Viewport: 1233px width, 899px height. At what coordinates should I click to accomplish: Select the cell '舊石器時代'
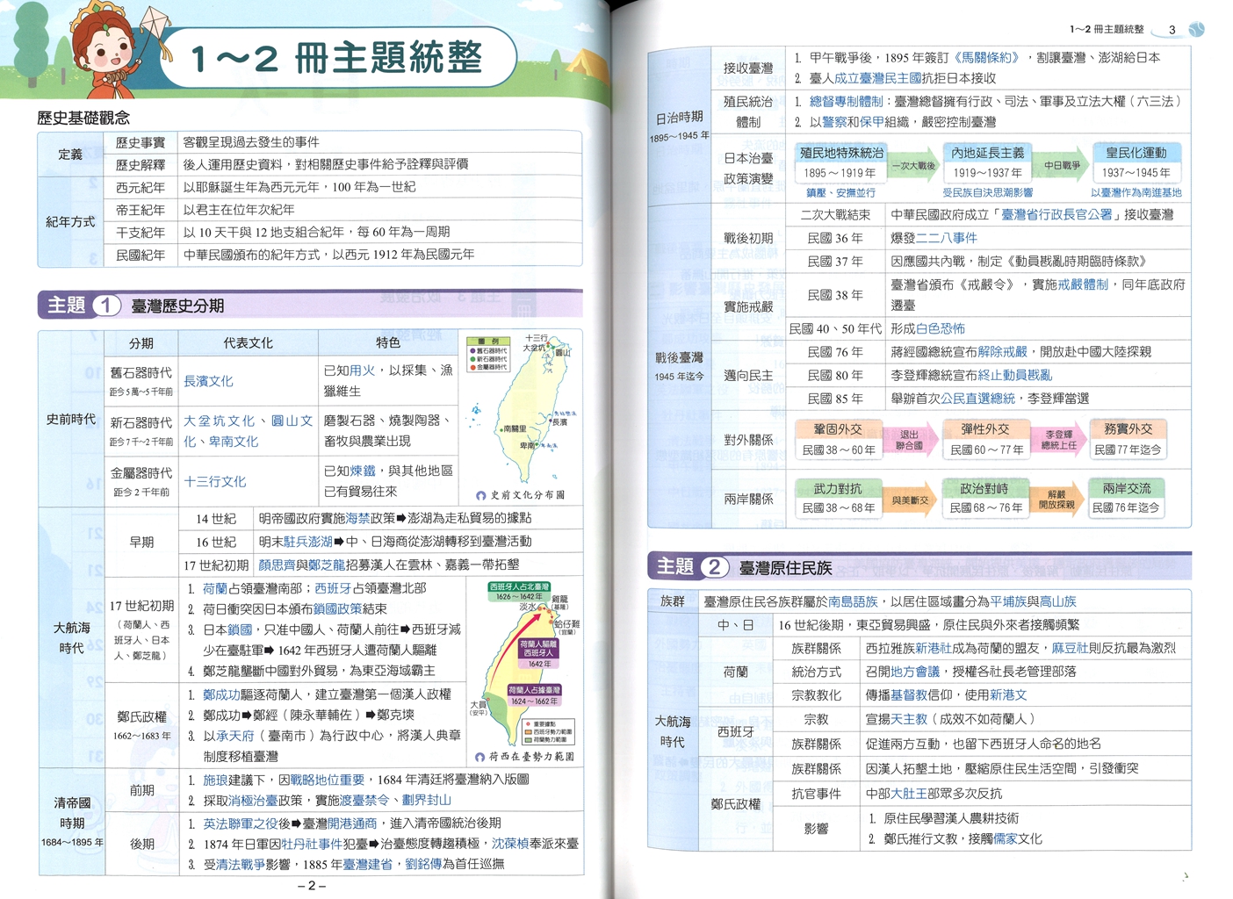(141, 381)
